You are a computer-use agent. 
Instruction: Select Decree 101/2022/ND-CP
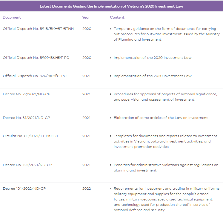(x=24, y=189)
